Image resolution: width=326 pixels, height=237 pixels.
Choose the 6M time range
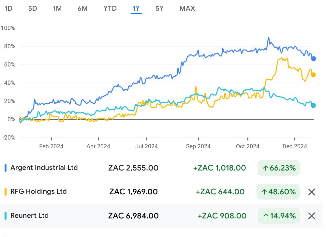[82, 8]
